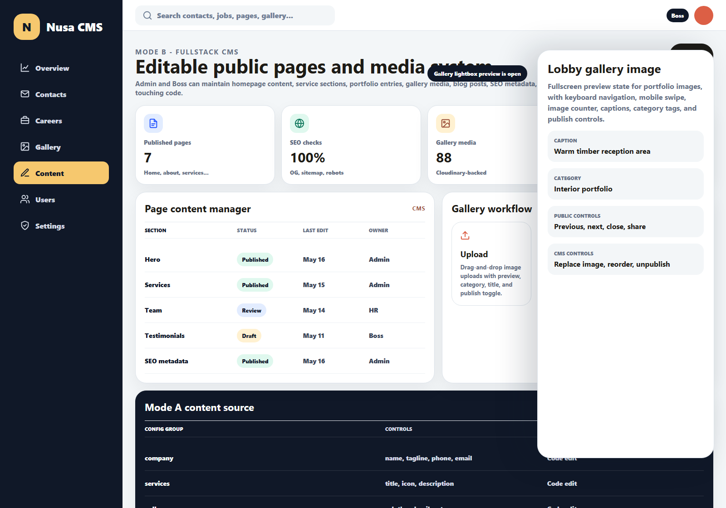Open the orange user avatar
This screenshot has height=508, width=726.
704,15
